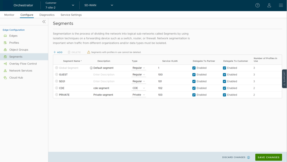This screenshot has height=162, width=287.
Task: Toggle Delegate To Customer for CDE segment
Action: pyautogui.click(x=224, y=88)
